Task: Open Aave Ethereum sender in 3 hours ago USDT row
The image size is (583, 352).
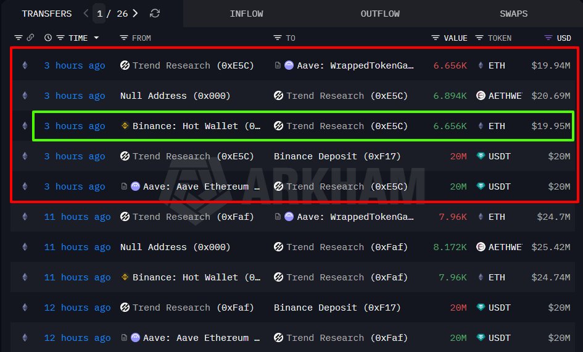Action: pyautogui.click(x=201, y=186)
